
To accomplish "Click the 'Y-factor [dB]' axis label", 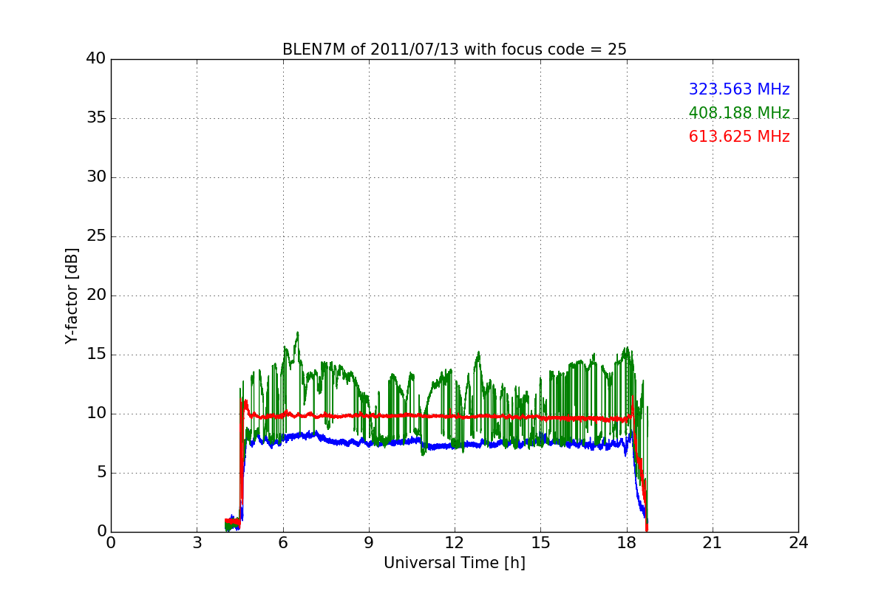I will [x=72, y=295].
